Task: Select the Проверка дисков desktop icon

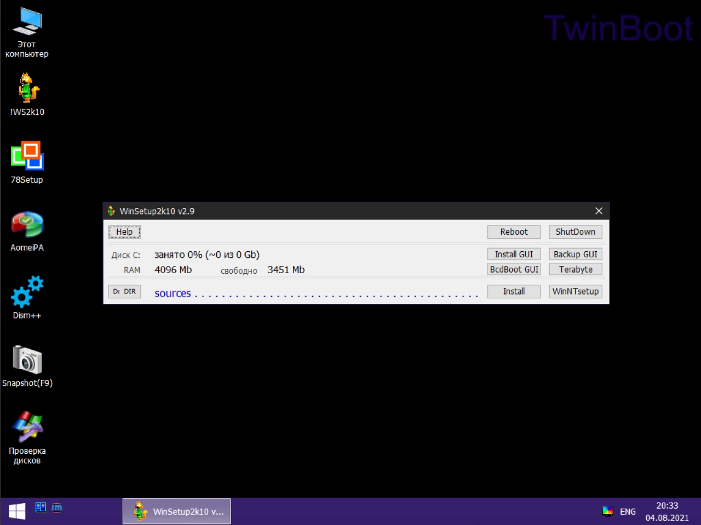Action: [27, 438]
